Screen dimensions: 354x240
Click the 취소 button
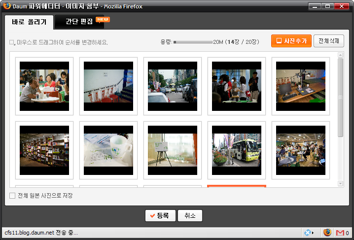click(x=190, y=216)
